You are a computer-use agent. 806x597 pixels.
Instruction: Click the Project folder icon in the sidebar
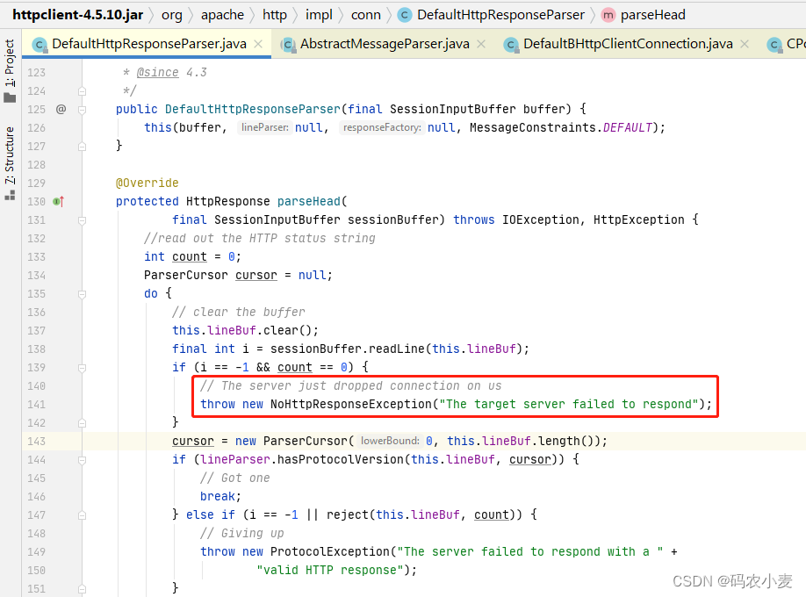[10, 97]
